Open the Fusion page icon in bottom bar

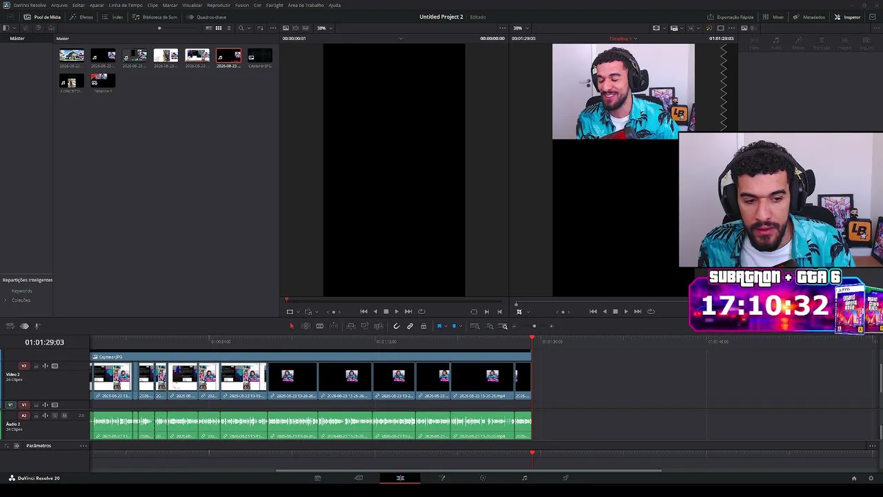coord(442,478)
